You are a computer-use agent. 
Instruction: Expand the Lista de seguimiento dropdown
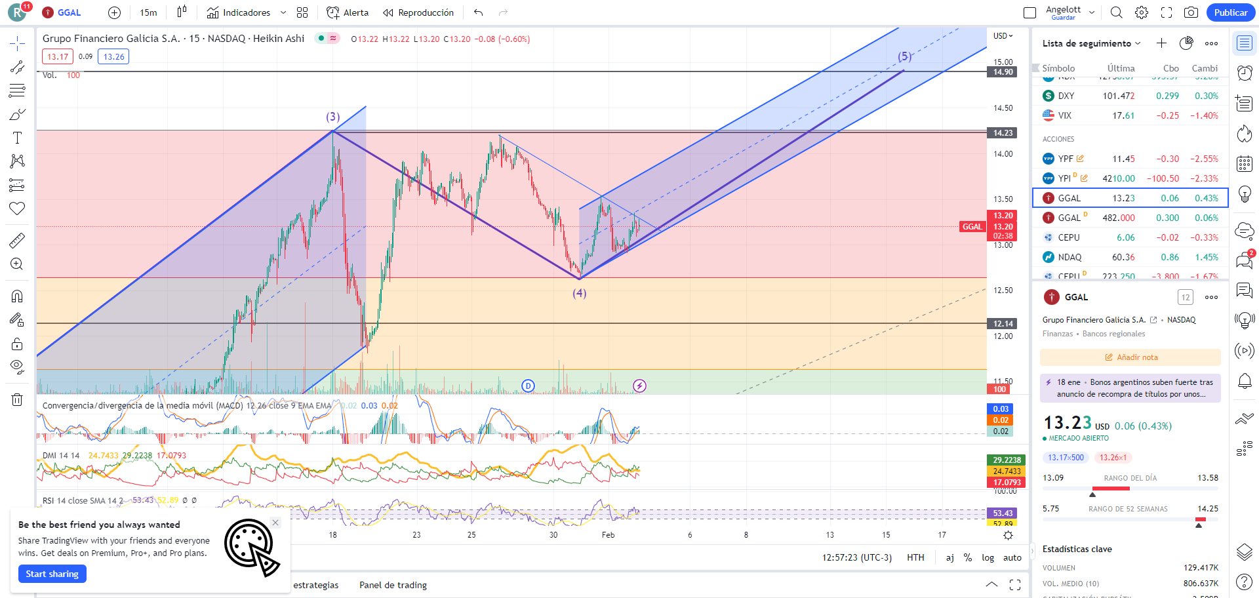pos(1092,43)
